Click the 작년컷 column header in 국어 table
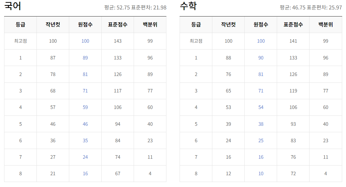The image size is (346, 187). point(53,24)
